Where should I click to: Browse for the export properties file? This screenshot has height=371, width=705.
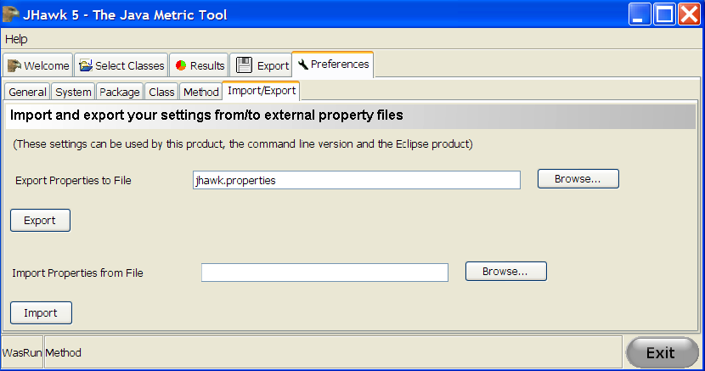pyautogui.click(x=578, y=179)
